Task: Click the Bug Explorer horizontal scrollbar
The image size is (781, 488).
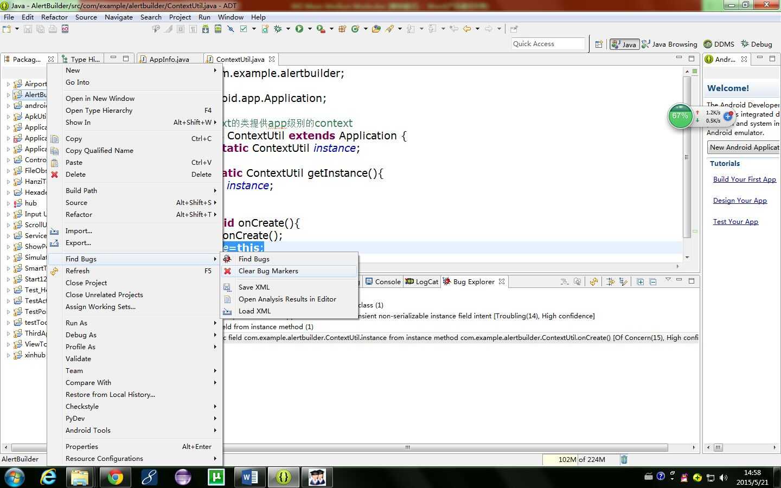Action: pyautogui.click(x=407, y=447)
